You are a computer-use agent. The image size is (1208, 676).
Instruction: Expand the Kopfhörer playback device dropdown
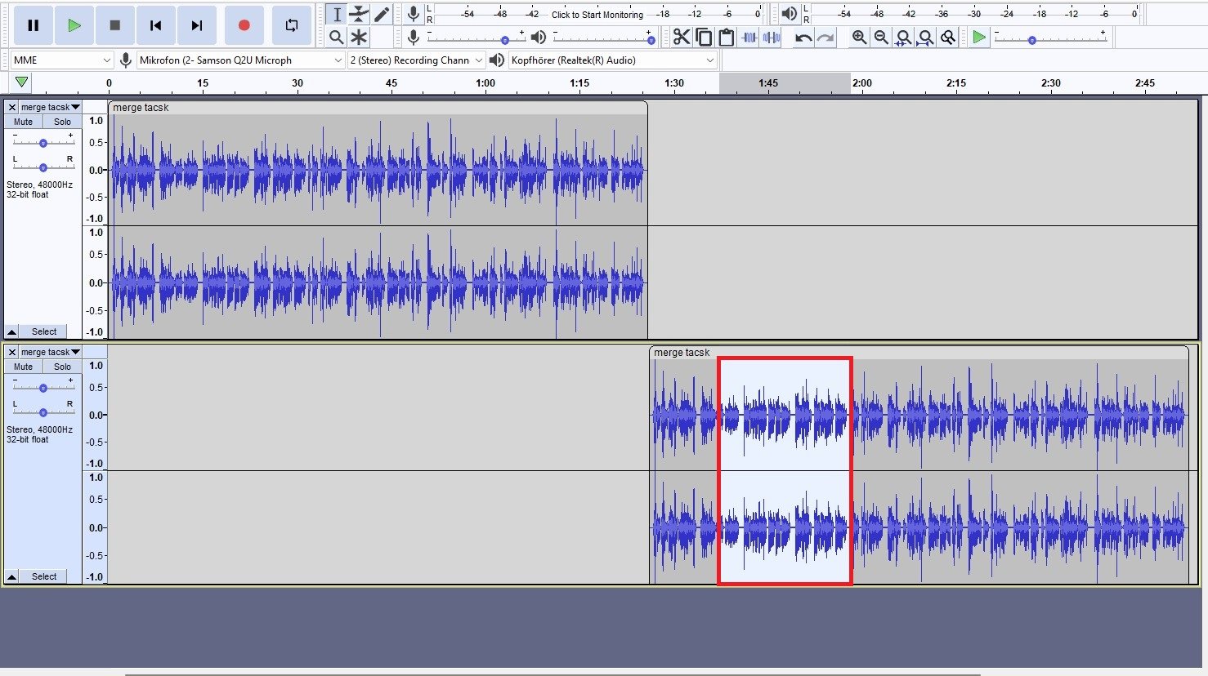(x=613, y=60)
